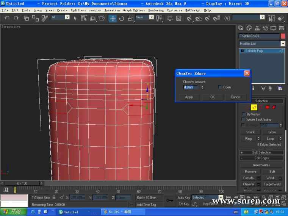Image resolution: width=288 pixels, height=216 pixels.
Task: Click the object color swatch beside ChamferBox01
Action: click(283, 36)
